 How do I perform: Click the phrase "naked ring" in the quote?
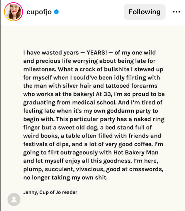pos(149,119)
